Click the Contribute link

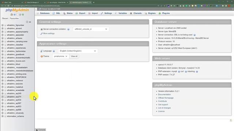(162, 101)
